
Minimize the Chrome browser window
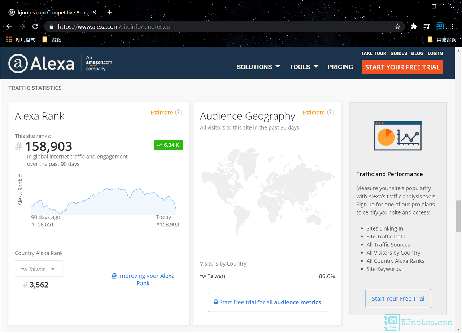coord(415,6)
